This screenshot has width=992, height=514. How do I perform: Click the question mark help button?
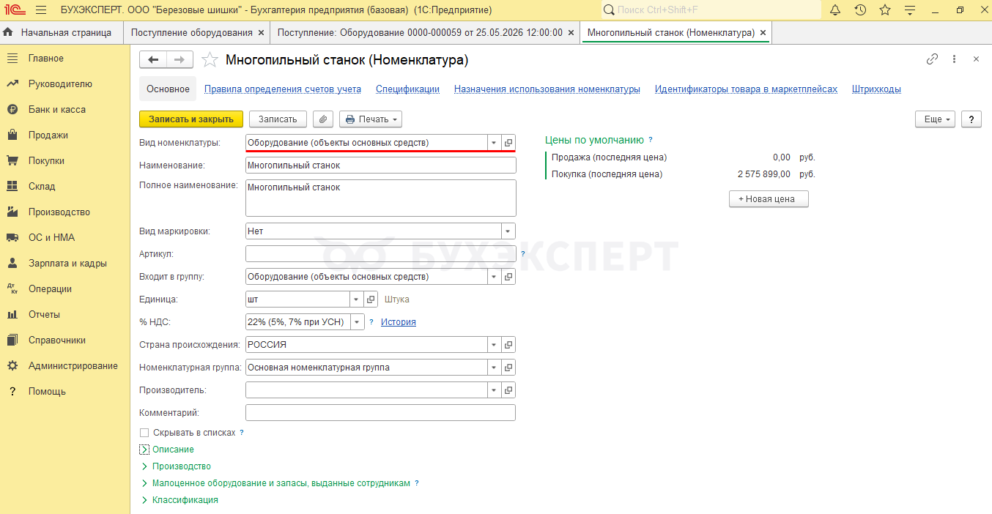click(x=971, y=119)
